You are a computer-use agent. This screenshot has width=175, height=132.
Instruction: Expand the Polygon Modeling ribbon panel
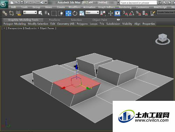15,24
